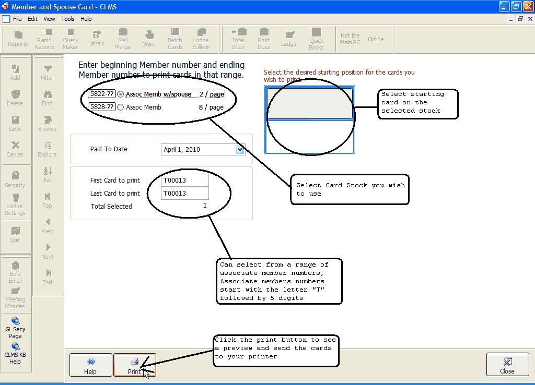Open the Reports toolbar icon
This screenshot has width=535, height=385.
click(x=18, y=39)
